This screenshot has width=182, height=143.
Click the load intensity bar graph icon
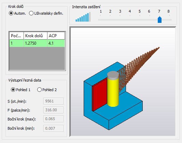(83, 17)
